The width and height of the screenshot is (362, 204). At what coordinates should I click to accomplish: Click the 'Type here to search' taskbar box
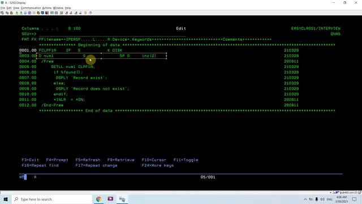[x=52, y=199]
